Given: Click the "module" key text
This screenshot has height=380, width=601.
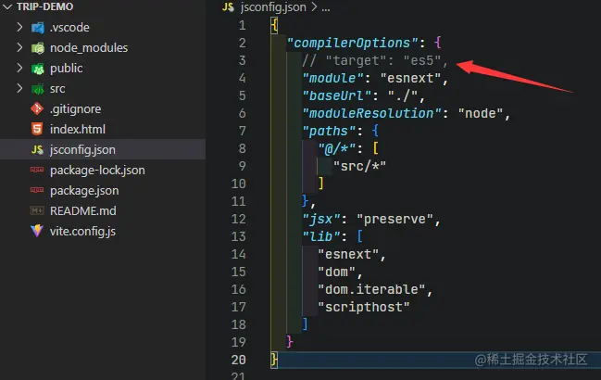Looking at the screenshot, I should (332, 78).
